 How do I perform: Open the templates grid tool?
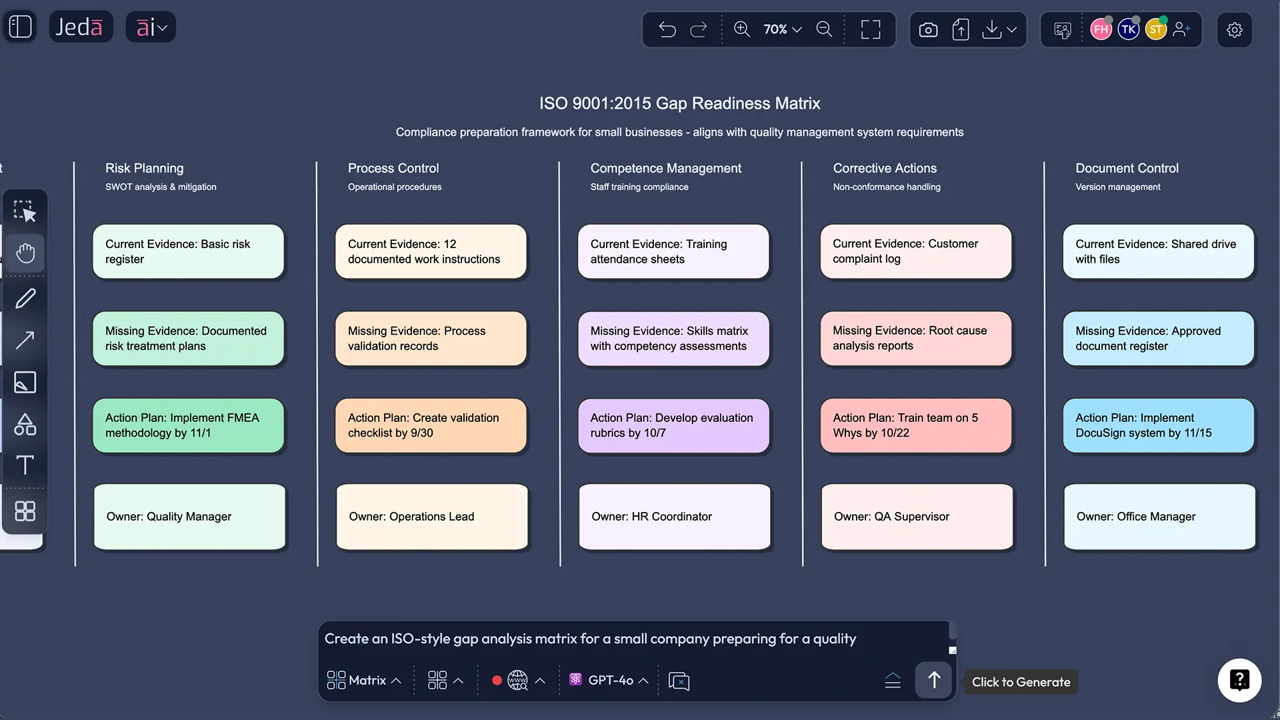click(x=25, y=511)
